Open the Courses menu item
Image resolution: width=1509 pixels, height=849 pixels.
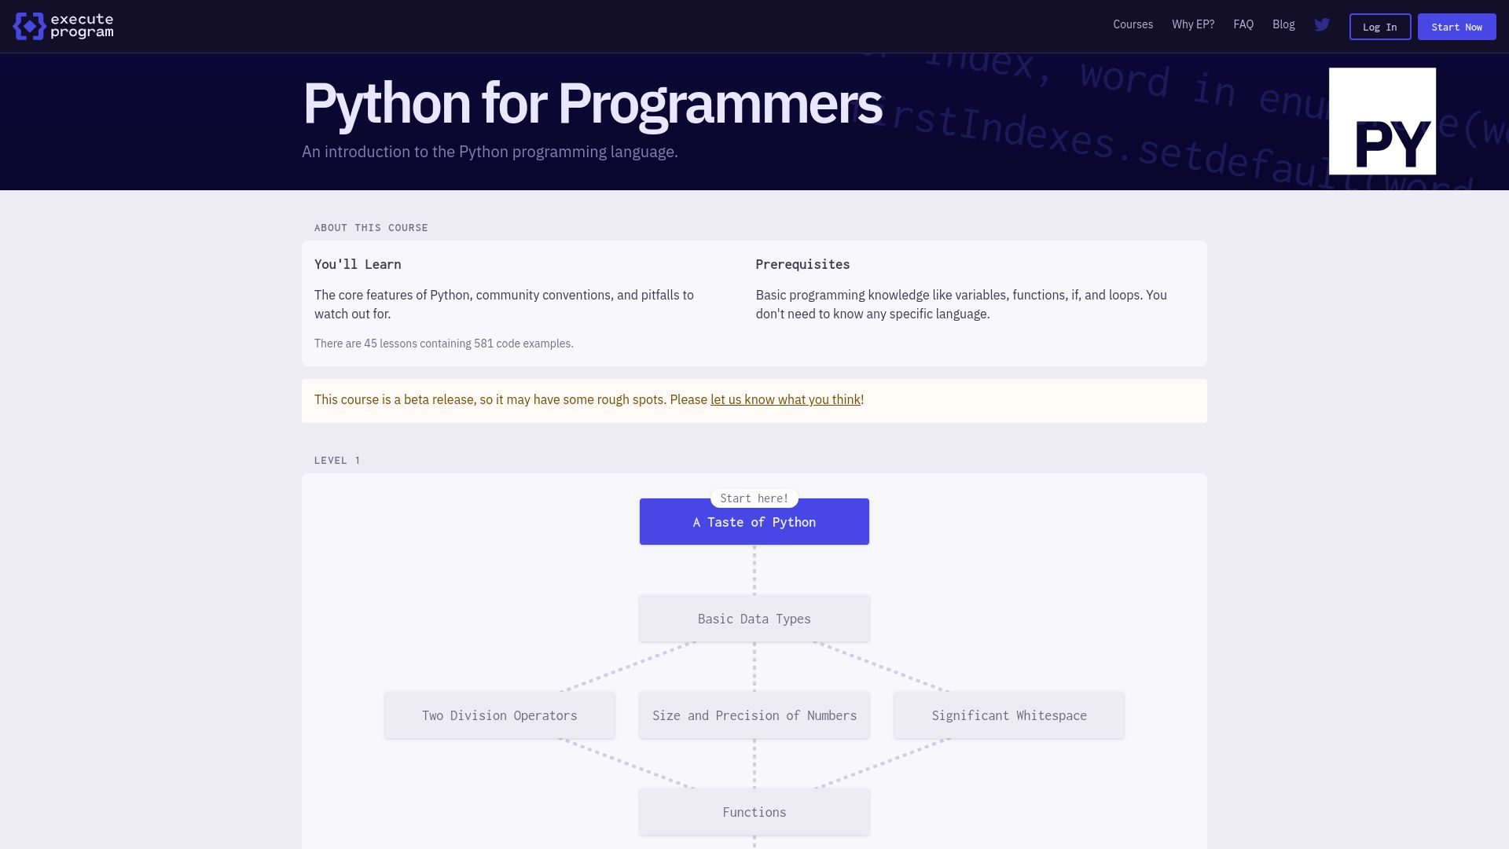tap(1133, 24)
